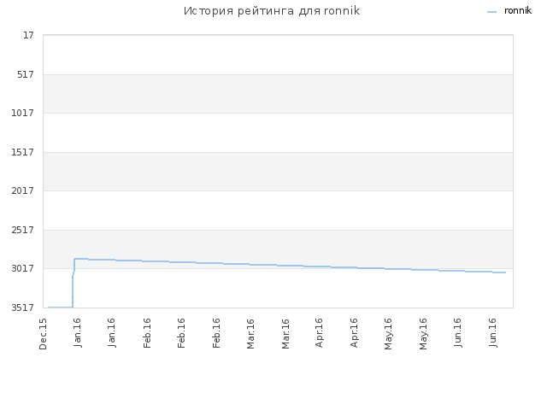Click the word ronnik in the chart title
Viewport: 547px width, 410px height.
(342, 11)
